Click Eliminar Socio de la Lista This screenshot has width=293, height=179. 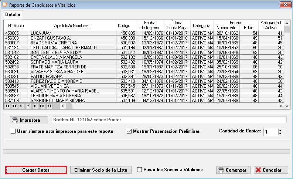click(100, 170)
